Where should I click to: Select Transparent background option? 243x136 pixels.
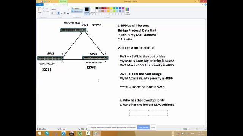pos(77,11)
